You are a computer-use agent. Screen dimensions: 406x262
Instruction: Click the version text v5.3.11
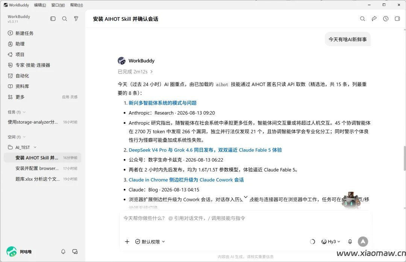click(x=13, y=22)
